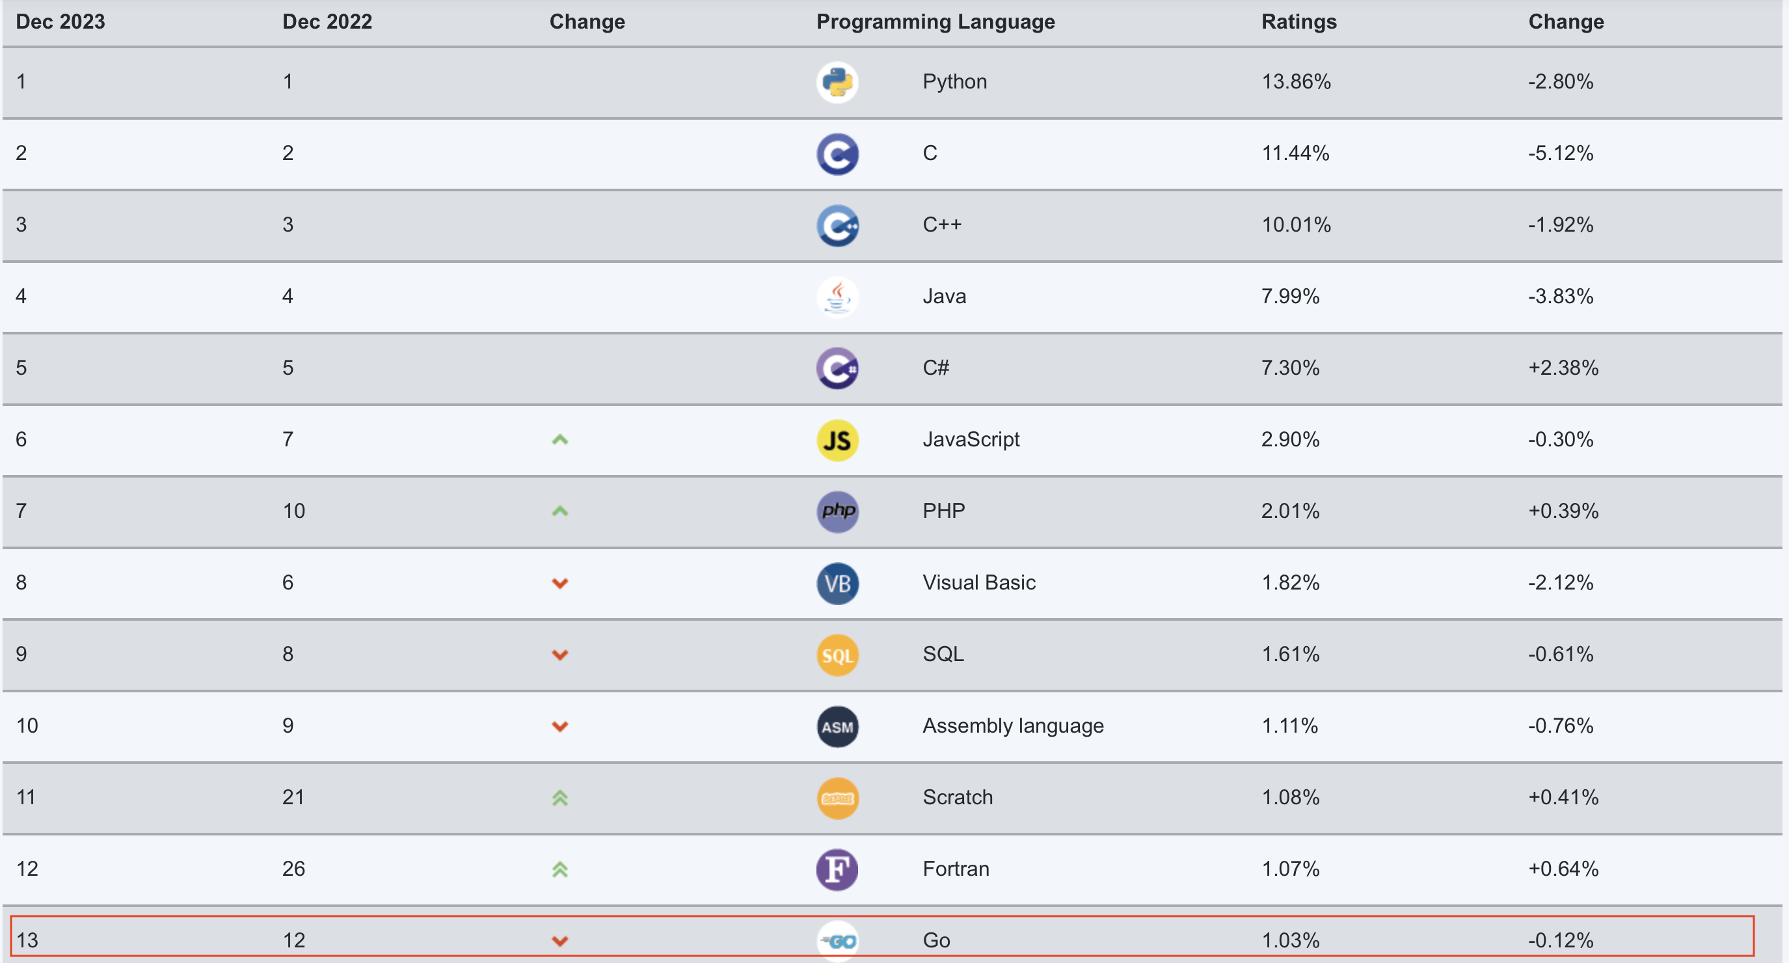The image size is (1789, 963).
Task: Click green up arrow in JavaScript row
Action: 559,439
